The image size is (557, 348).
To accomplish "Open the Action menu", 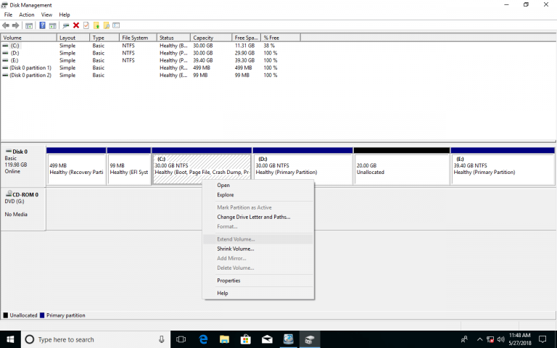I will coord(27,14).
